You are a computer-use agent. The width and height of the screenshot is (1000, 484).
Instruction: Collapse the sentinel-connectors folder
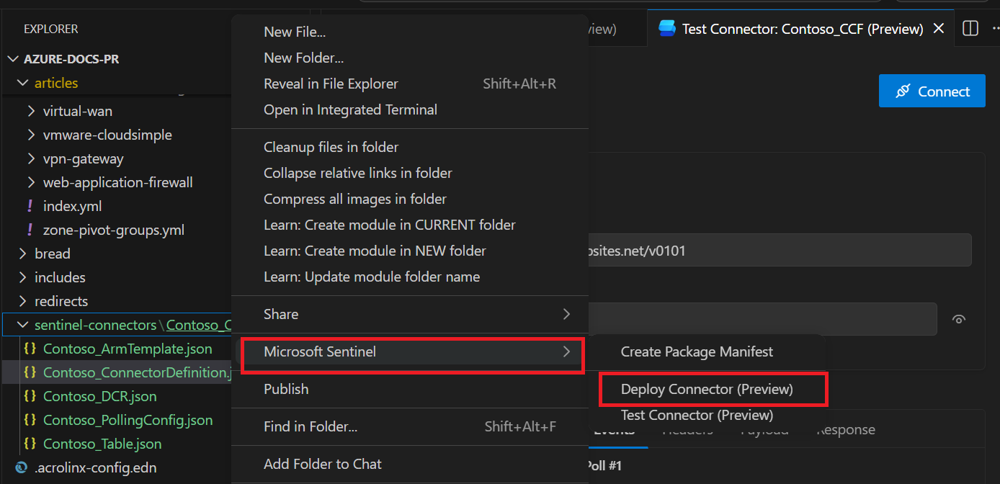click(x=21, y=325)
